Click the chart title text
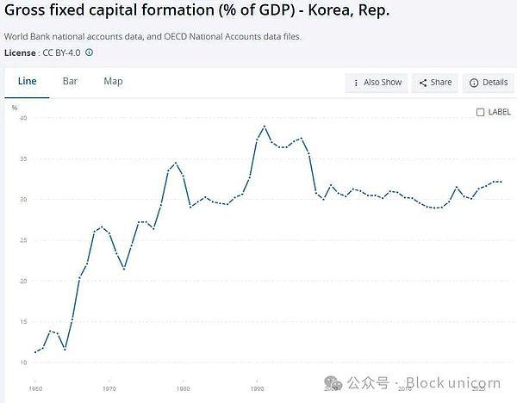Image resolution: width=517 pixels, height=403 pixels. (x=196, y=9)
